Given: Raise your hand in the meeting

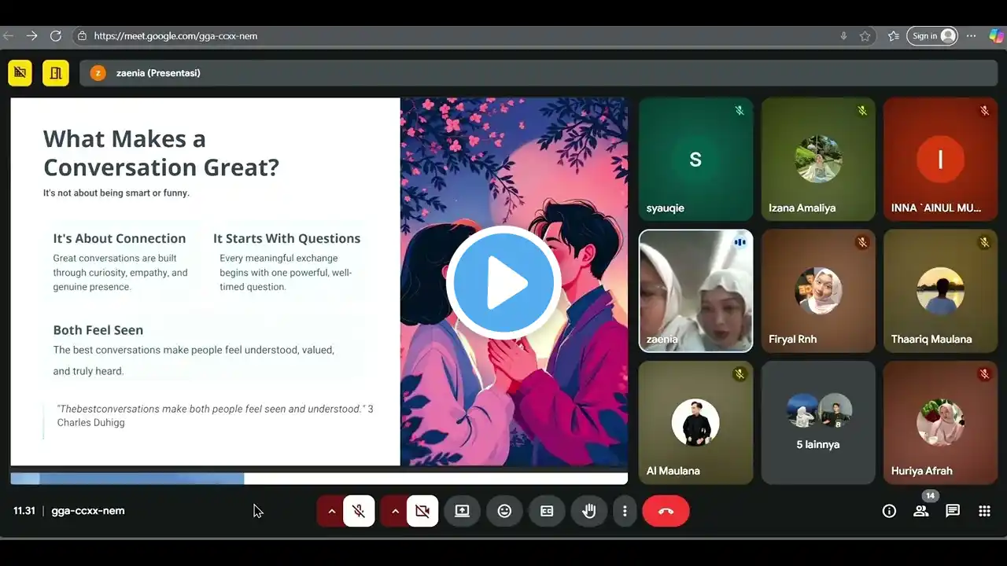Looking at the screenshot, I should click(588, 511).
